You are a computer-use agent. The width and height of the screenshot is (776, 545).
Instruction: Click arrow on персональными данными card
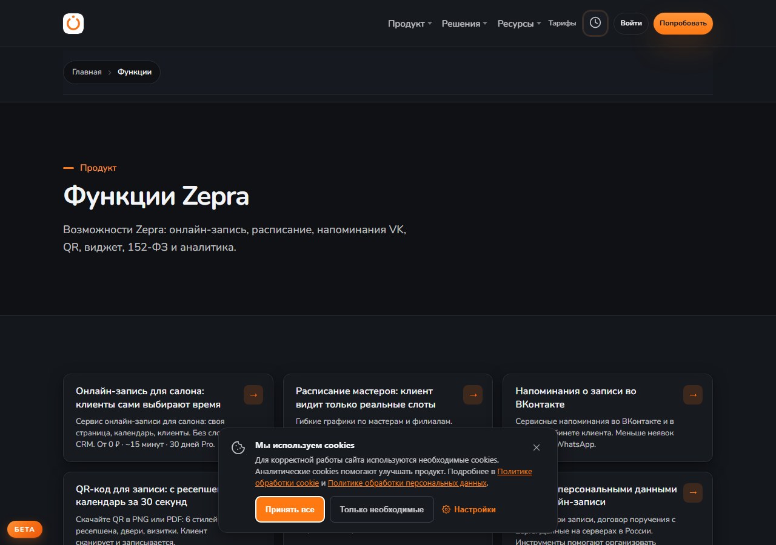(693, 493)
